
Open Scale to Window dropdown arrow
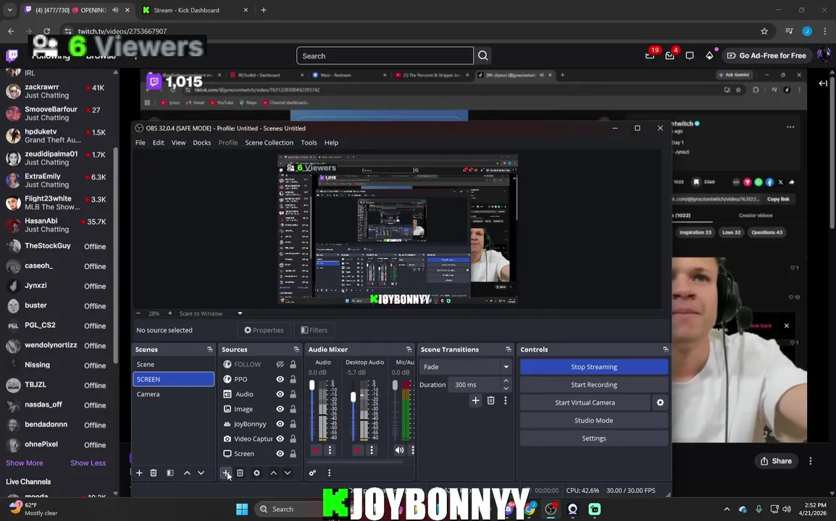(x=240, y=313)
